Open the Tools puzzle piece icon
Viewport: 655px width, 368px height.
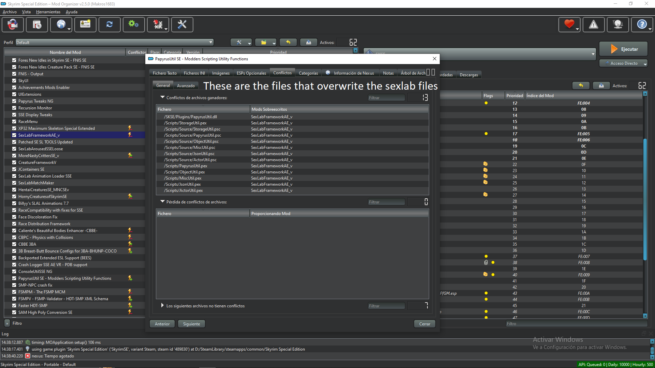[x=158, y=25]
